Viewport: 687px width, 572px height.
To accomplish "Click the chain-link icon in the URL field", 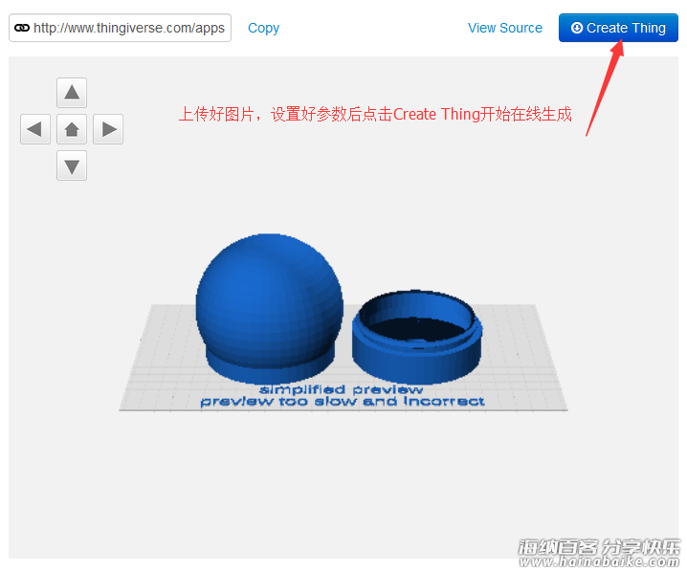I will [22, 28].
